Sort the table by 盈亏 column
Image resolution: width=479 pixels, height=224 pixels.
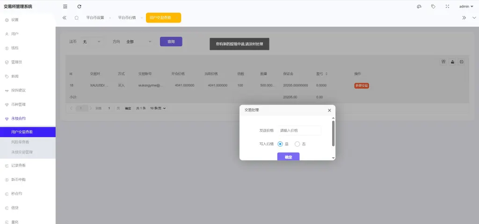point(326,74)
